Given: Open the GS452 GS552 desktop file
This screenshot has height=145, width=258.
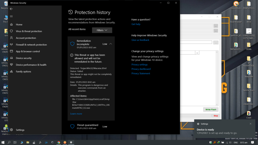Looking at the screenshot, I should pos(249,34).
